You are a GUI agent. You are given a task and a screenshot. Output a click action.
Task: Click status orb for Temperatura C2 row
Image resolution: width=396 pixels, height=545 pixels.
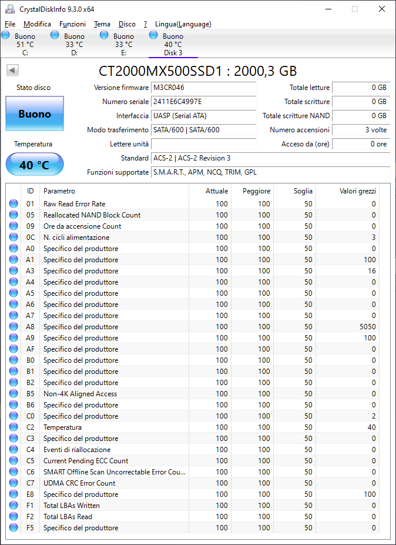pos(14,427)
